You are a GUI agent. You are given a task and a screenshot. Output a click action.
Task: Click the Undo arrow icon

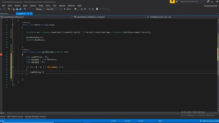(x=25, y=9)
